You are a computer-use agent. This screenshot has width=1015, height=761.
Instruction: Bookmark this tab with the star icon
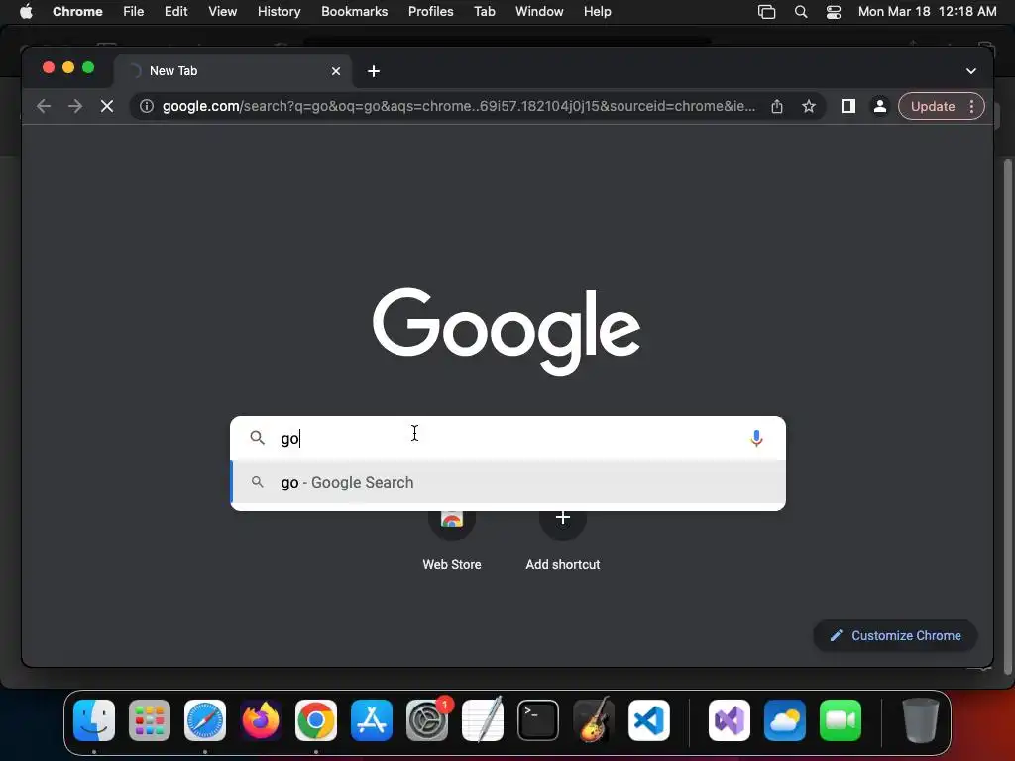[809, 106]
